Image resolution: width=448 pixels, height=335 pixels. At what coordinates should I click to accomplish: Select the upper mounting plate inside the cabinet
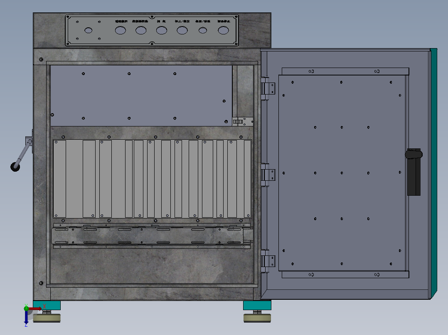tap(141, 95)
